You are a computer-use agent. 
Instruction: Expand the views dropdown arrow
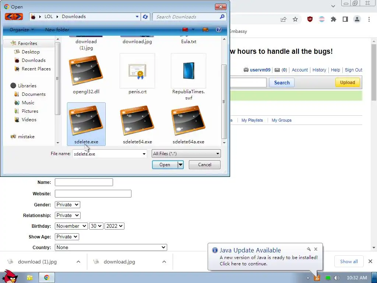click(x=193, y=29)
